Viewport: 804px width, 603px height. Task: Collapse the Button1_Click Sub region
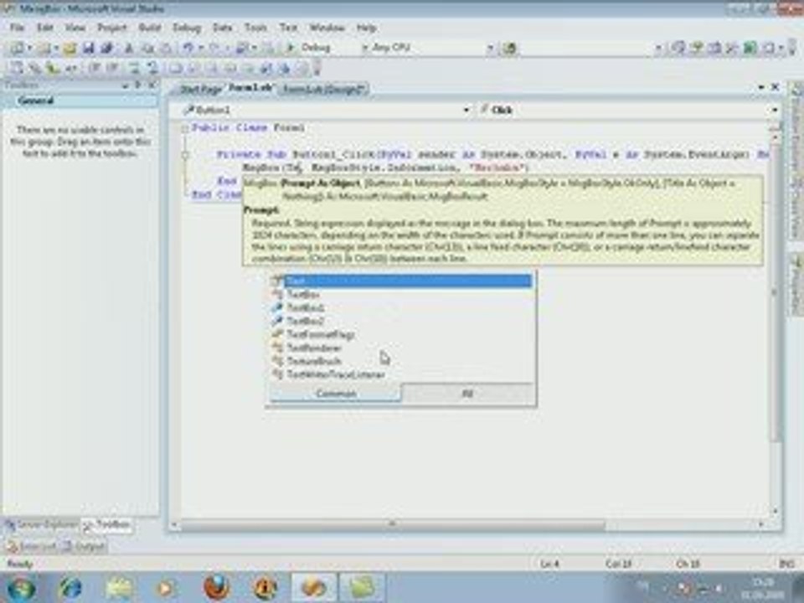pyautogui.click(x=184, y=154)
